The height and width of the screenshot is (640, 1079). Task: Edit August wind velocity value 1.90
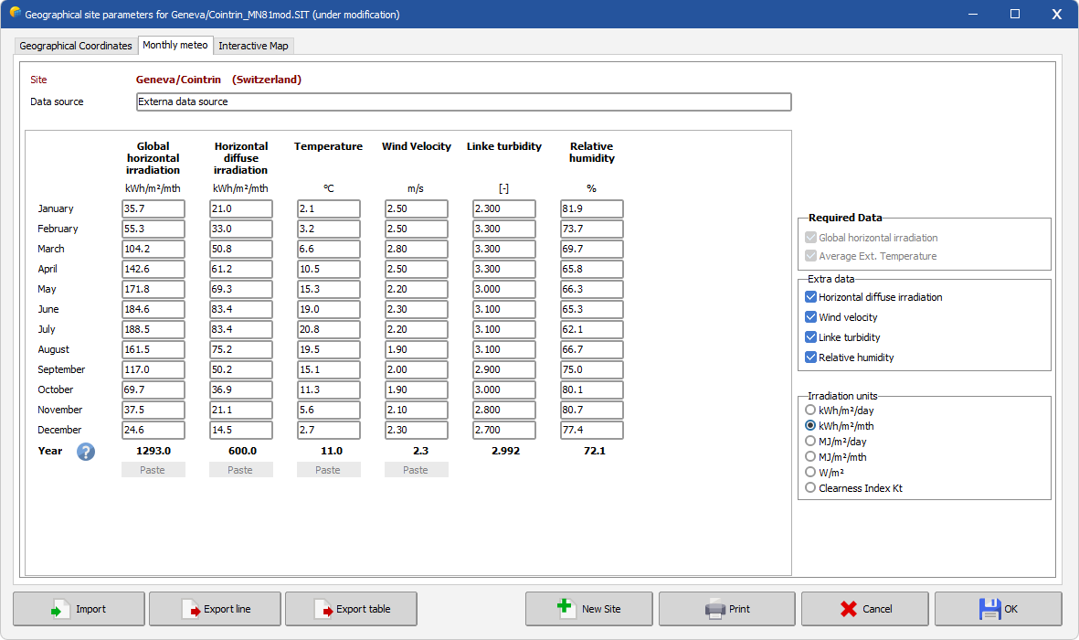(x=416, y=349)
